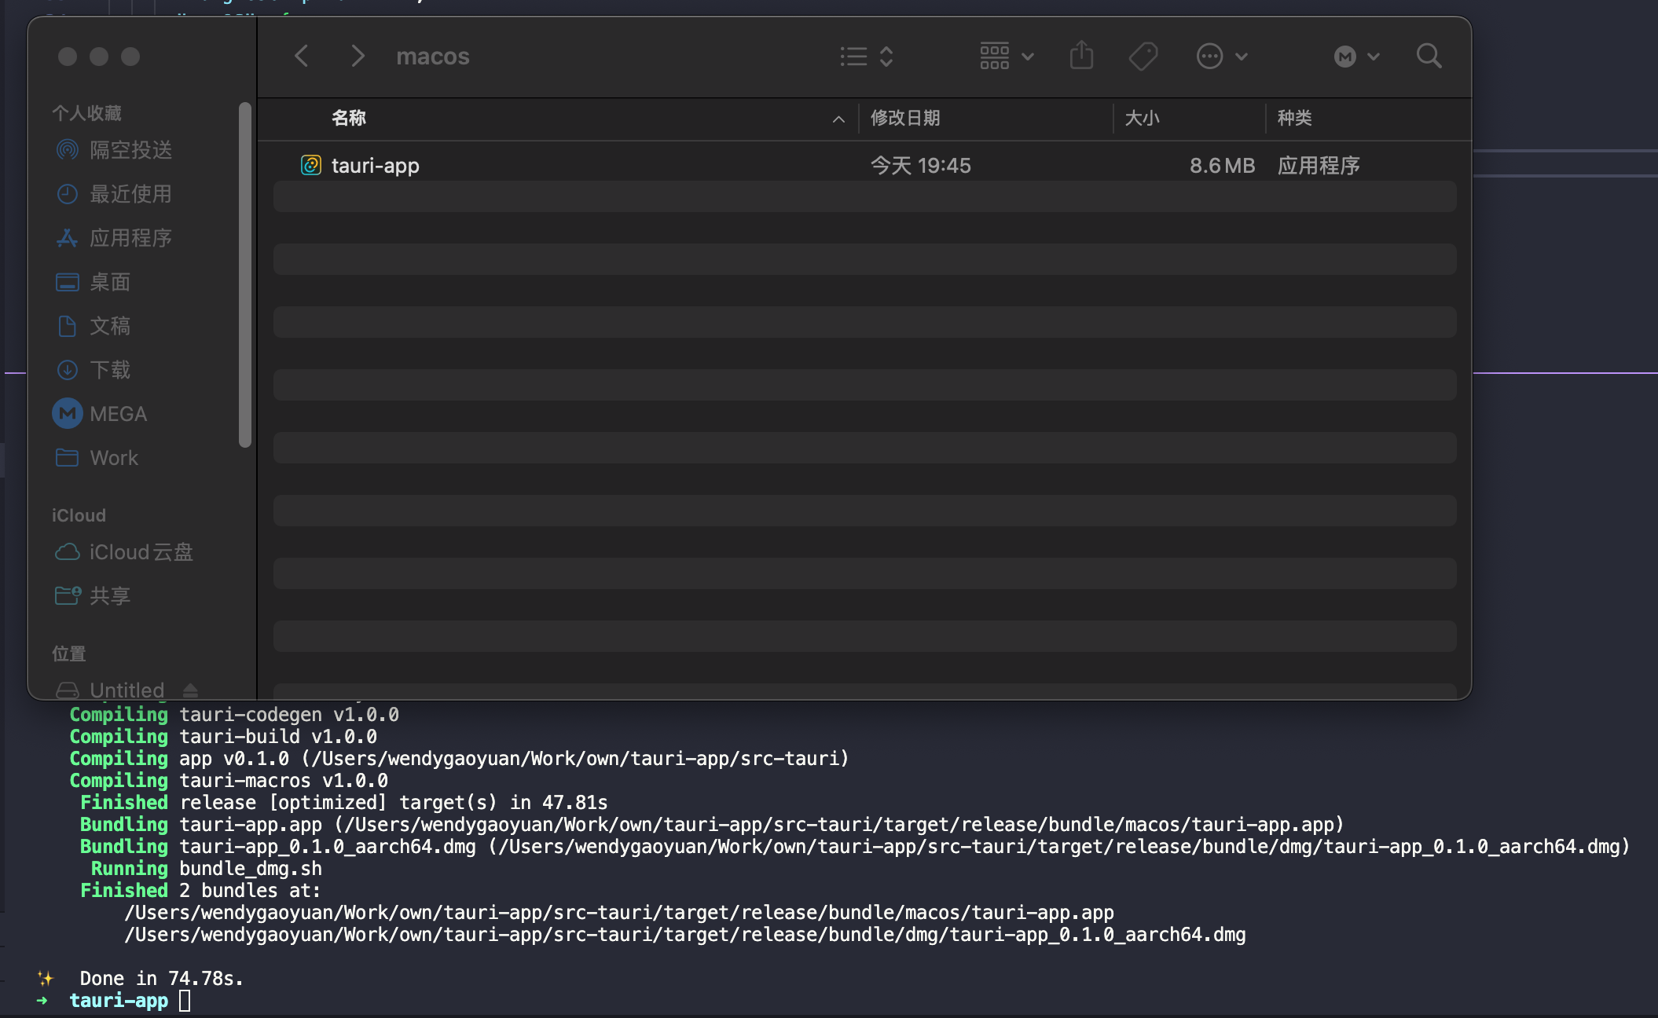Screen dimensions: 1658x1018
Task: Open the group-by grid dropdown
Action: click(1007, 57)
